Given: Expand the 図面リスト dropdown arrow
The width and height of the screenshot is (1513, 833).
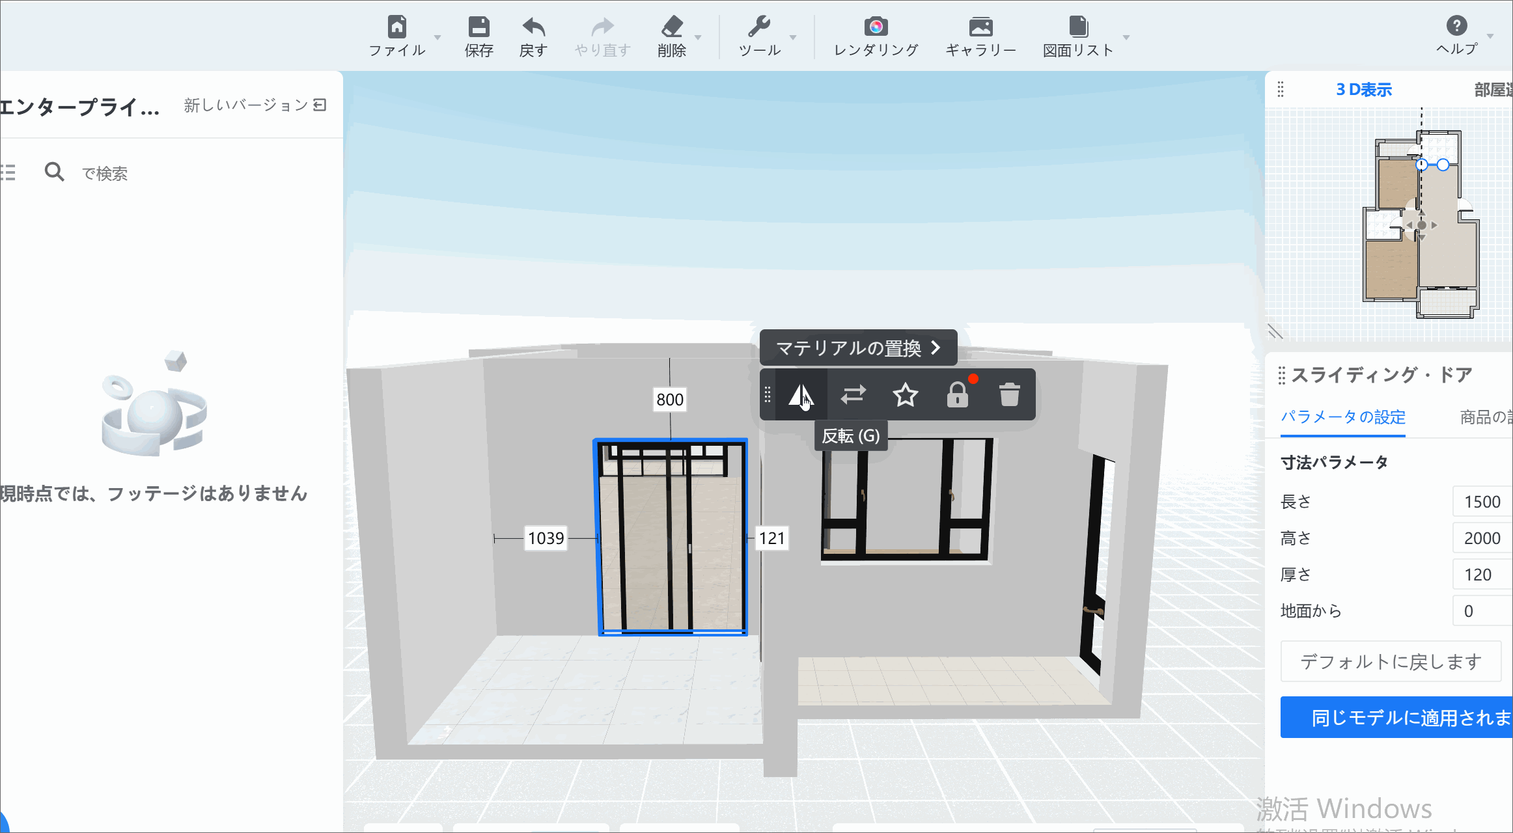Looking at the screenshot, I should point(1126,37).
